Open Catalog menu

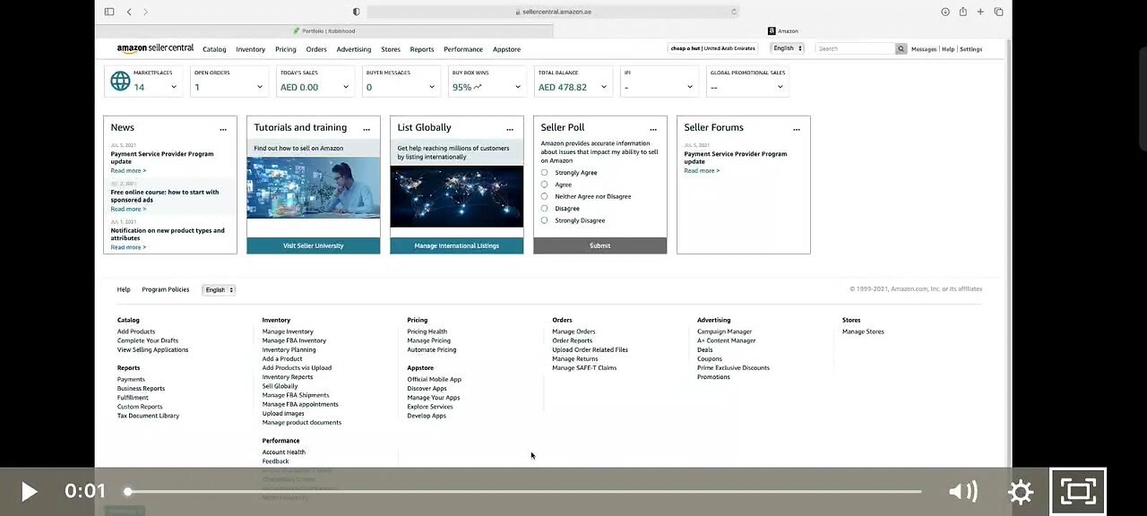pyautogui.click(x=214, y=49)
